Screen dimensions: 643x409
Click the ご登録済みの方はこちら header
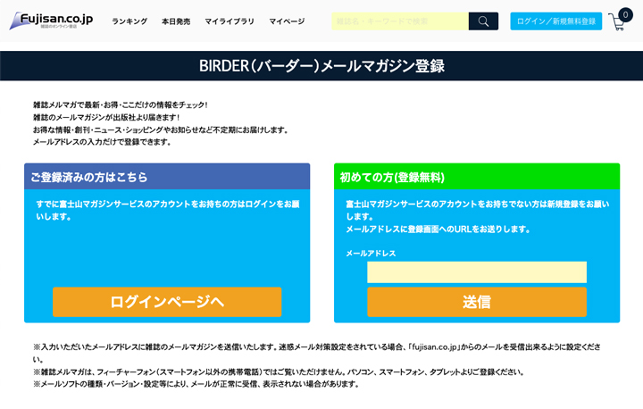(x=167, y=177)
